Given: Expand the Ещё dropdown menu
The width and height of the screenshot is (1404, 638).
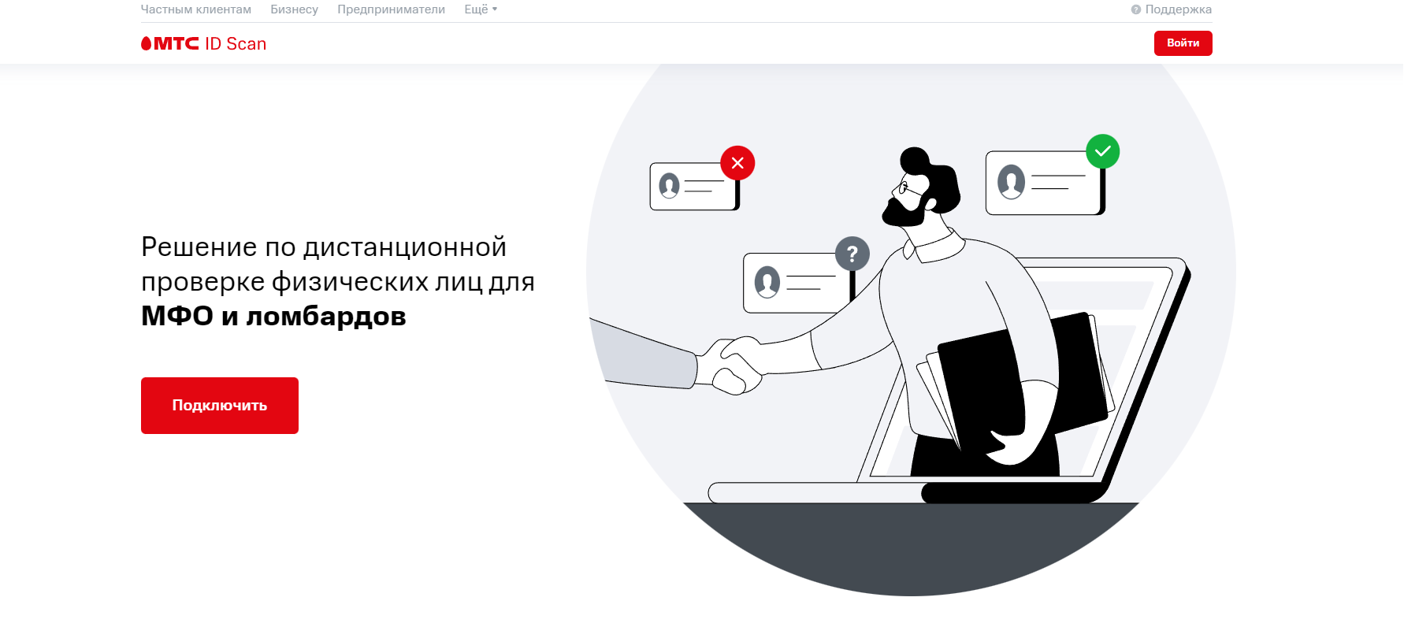Looking at the screenshot, I should [481, 9].
